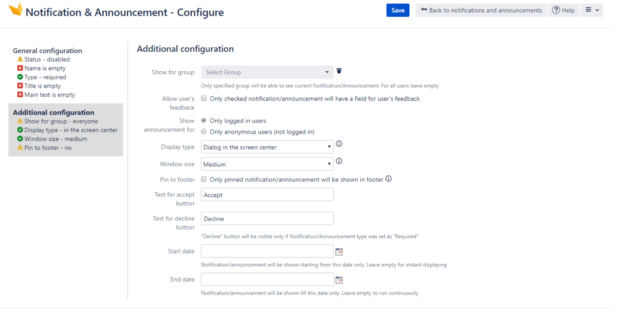The height and width of the screenshot is (313, 621).
Task: Select the Only anonymous users radio button
Action: 204,131
